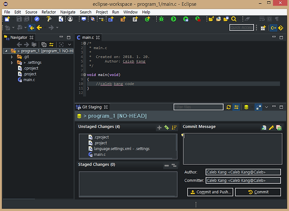Add all files to index double-plus icon
The width and height of the screenshot is (289, 211).
pos(167,127)
